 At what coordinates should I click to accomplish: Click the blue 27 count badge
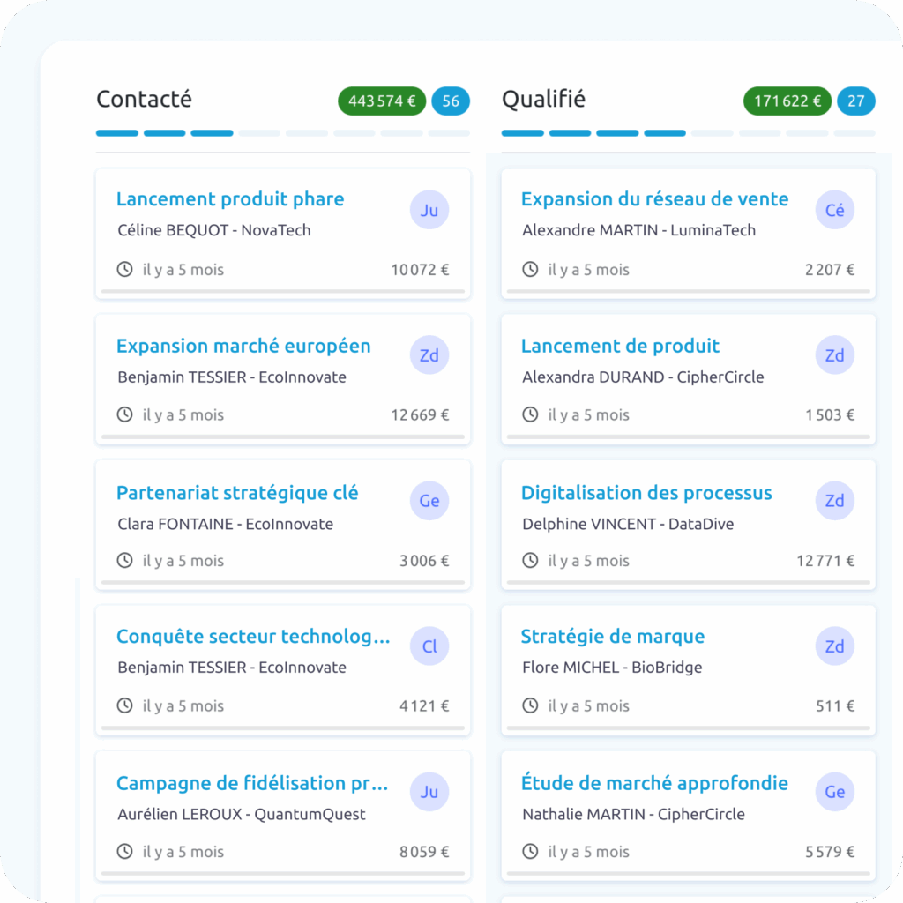[855, 101]
